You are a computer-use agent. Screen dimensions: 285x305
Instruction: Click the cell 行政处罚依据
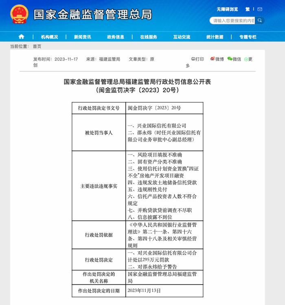[x=99, y=235]
